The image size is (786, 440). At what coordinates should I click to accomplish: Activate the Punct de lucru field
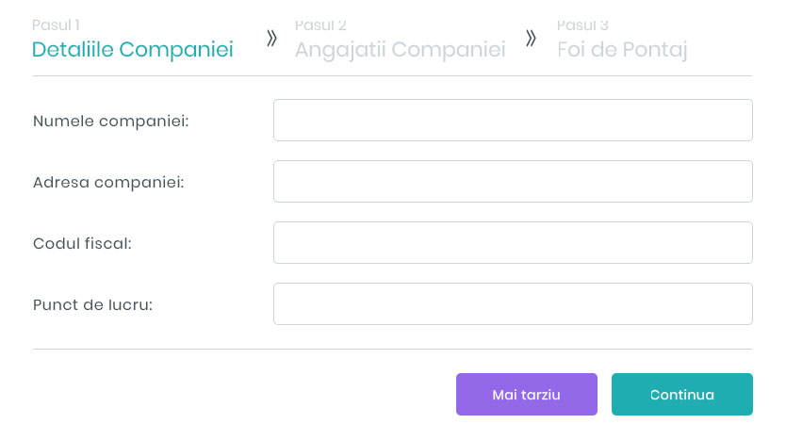(513, 303)
